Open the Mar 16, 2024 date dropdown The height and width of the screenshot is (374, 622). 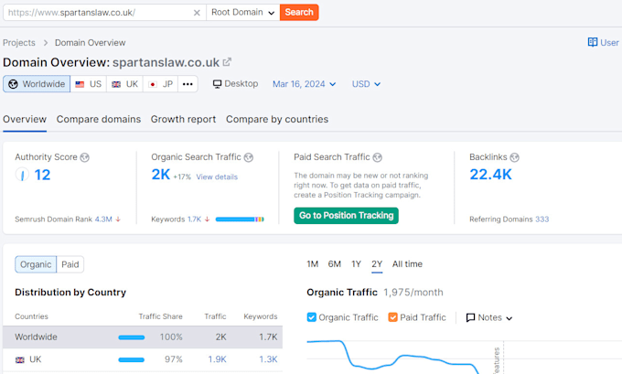[x=305, y=84]
